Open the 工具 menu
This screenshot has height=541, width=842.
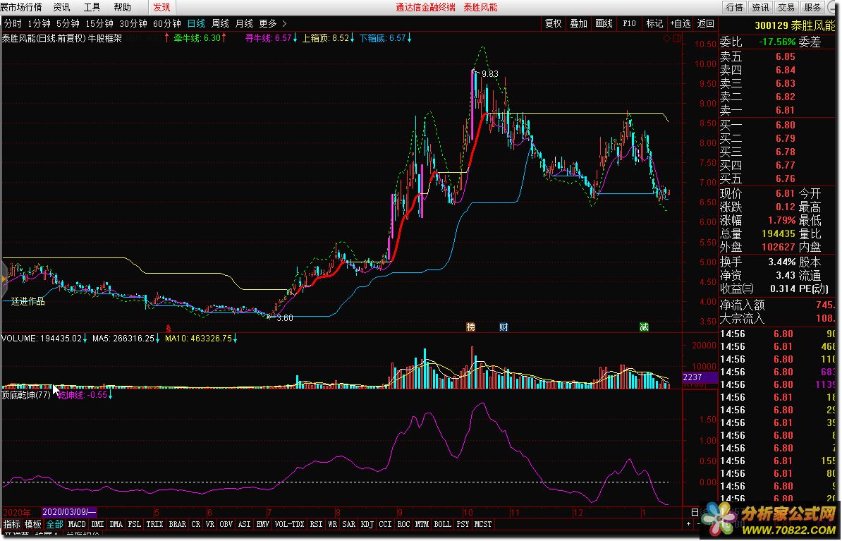[x=92, y=7]
